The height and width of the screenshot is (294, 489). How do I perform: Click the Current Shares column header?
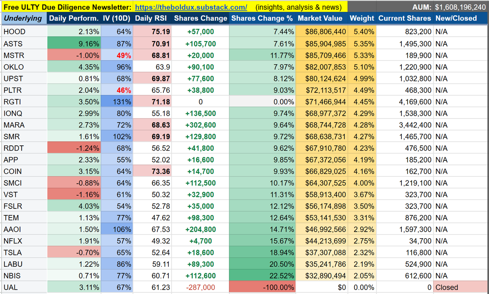tap(405, 18)
